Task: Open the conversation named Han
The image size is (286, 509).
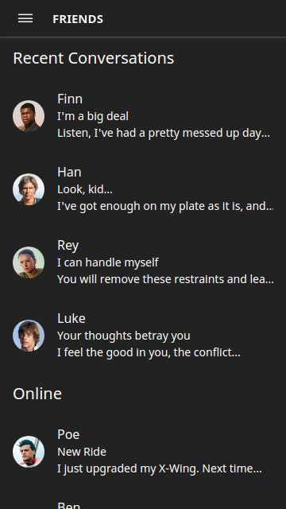Action: (x=143, y=189)
